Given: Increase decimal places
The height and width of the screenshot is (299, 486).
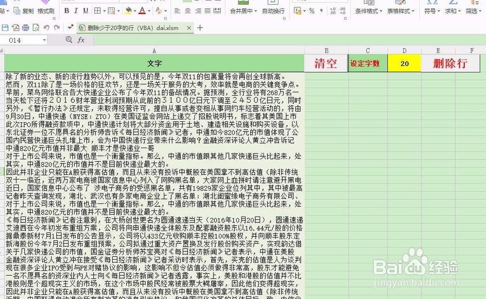Looking at the screenshot, I should coord(332,11).
